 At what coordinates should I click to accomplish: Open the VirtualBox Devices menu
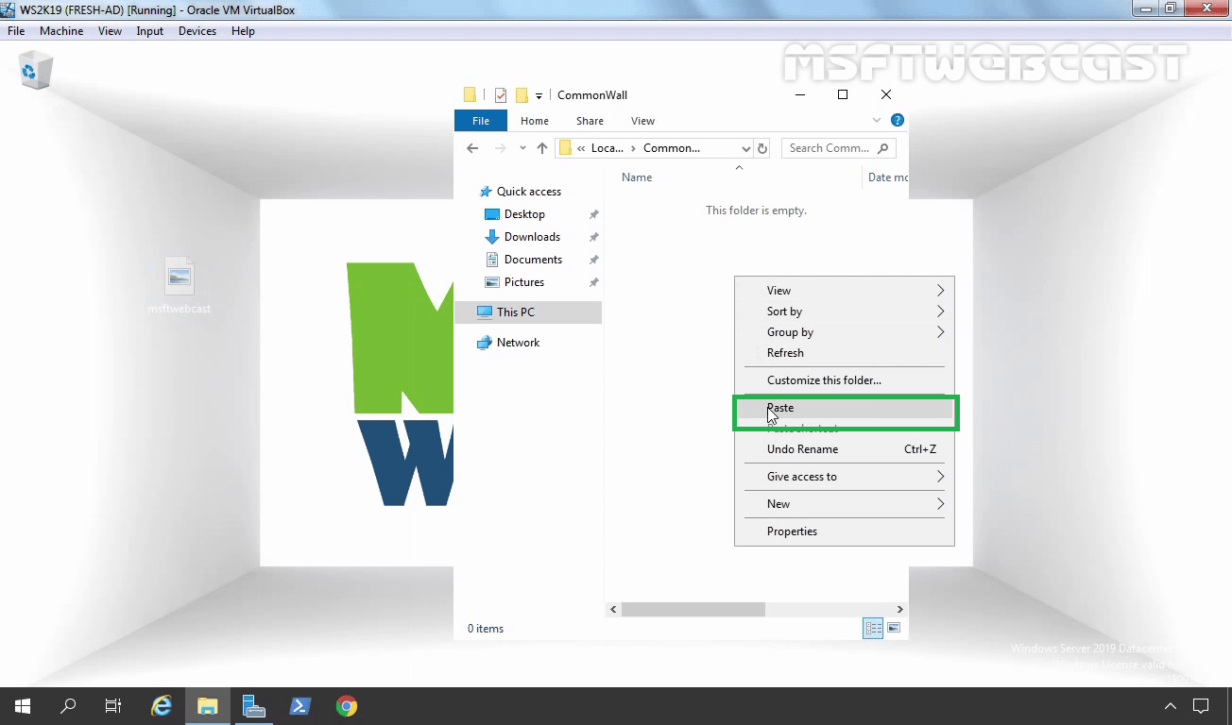click(197, 30)
